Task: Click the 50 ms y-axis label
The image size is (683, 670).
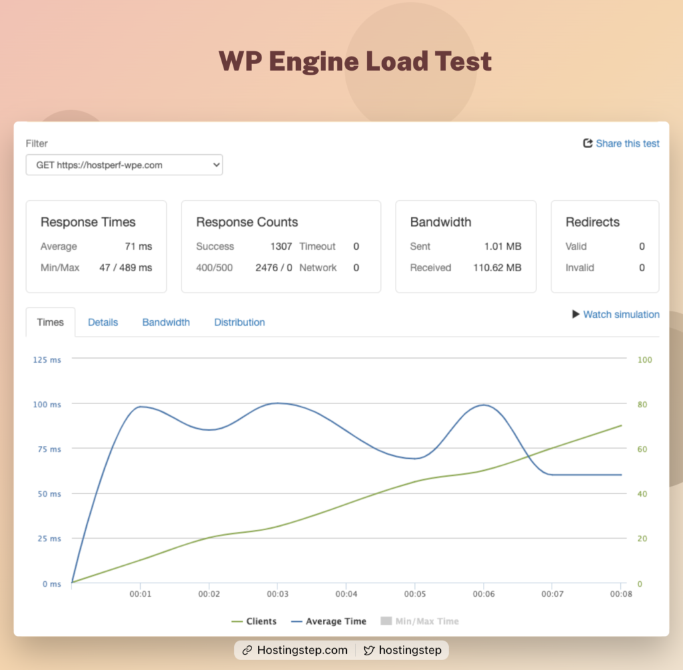Action: [x=49, y=494]
